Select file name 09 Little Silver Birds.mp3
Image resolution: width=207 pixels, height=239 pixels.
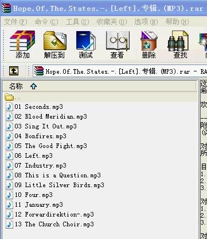tap(60, 185)
